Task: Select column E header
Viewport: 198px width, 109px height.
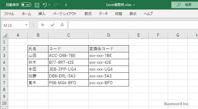Action: coord(138,35)
